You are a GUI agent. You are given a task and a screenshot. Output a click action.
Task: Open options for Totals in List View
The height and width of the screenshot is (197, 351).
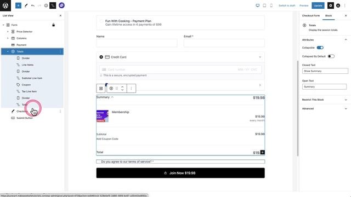point(60,51)
